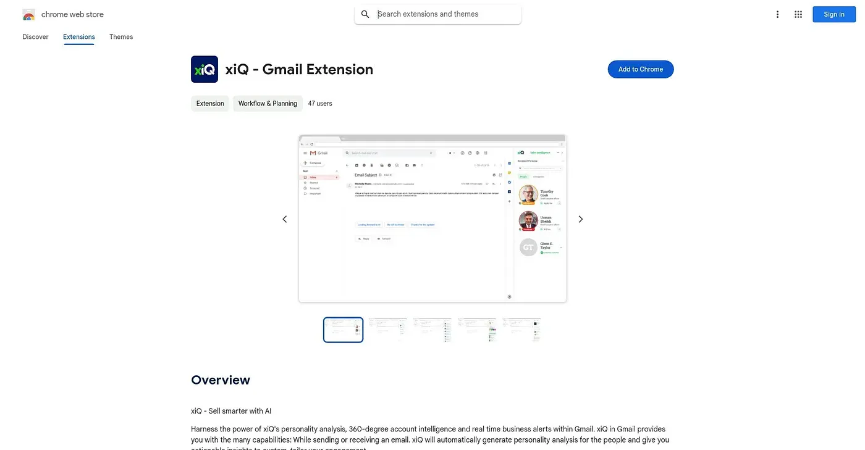Click the search magnifier icon

pos(365,14)
